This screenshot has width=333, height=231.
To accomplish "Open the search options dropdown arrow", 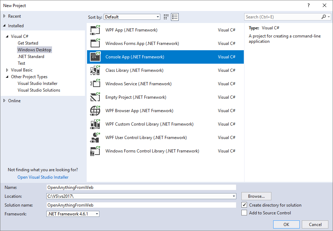I will tap(329, 17).
